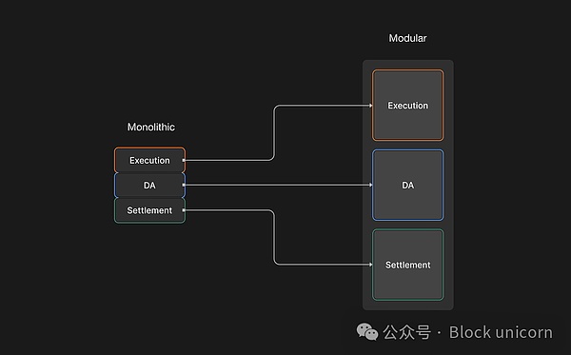Click the arrowhead entering Modular Execution
The height and width of the screenshot is (355, 571).
(371, 106)
